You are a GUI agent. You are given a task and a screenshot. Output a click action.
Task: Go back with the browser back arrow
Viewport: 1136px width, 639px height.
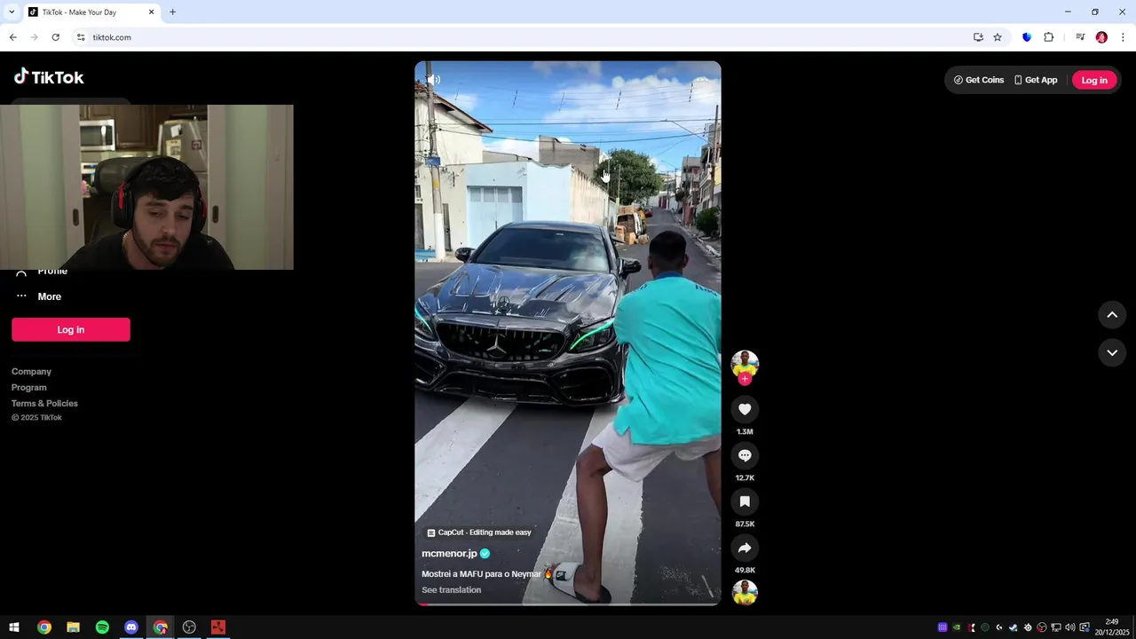tap(12, 37)
